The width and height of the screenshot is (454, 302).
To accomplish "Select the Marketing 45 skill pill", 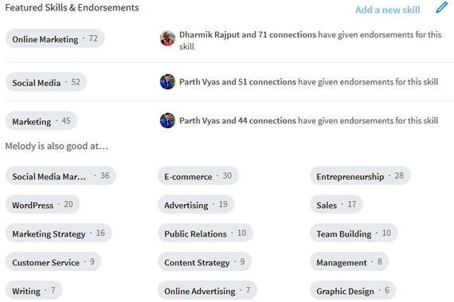I will [41, 121].
